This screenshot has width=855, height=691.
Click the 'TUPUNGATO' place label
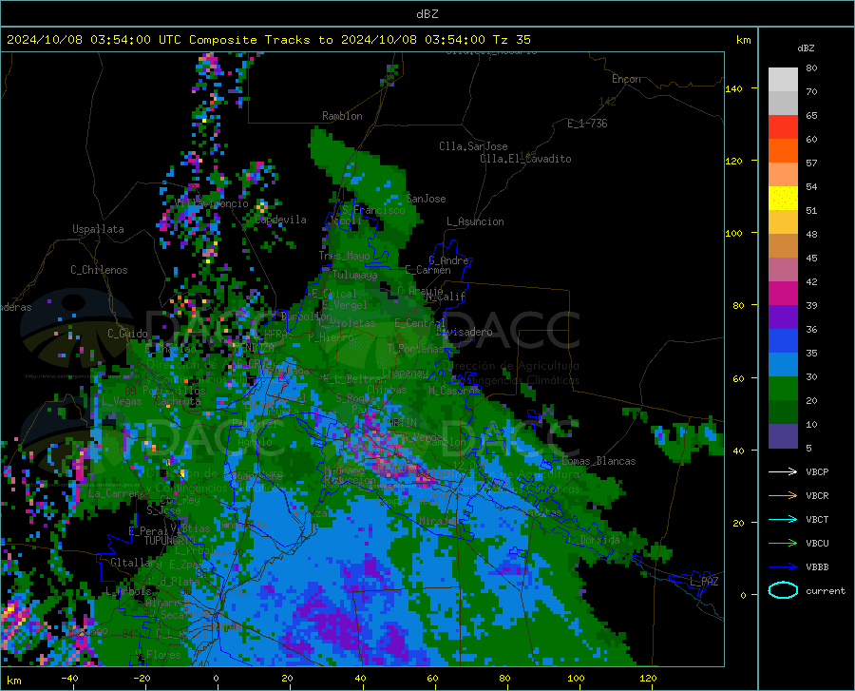(x=170, y=541)
